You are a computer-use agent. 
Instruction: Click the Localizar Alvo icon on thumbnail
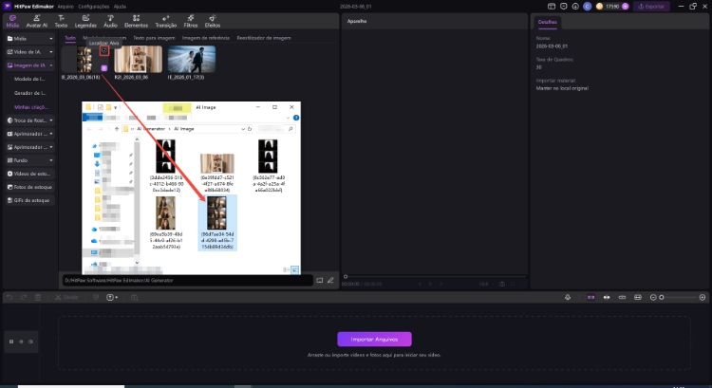coord(104,51)
